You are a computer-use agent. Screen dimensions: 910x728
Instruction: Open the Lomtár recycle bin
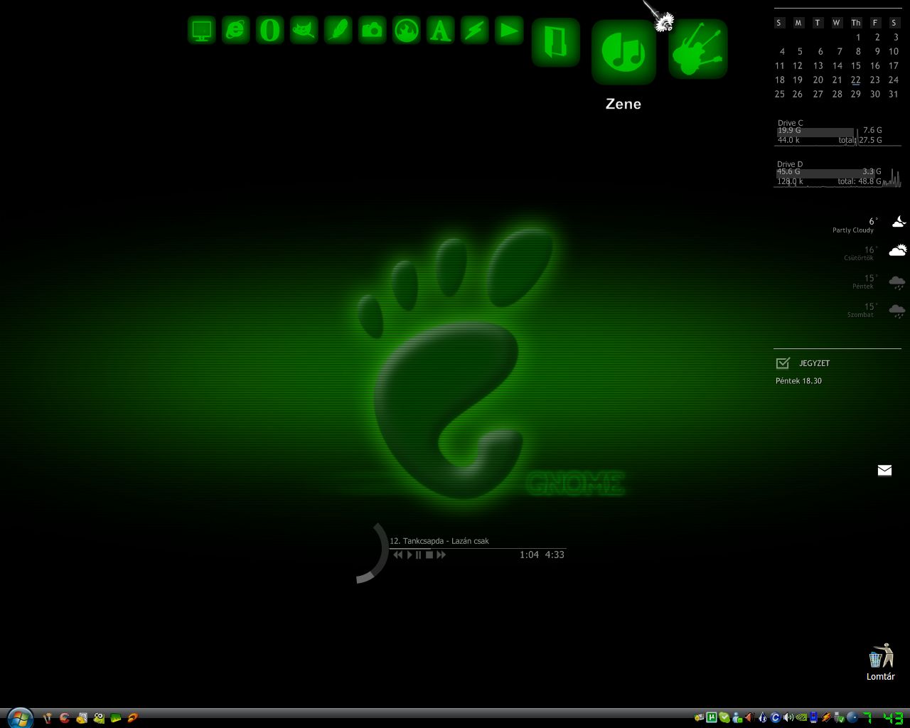point(880,662)
